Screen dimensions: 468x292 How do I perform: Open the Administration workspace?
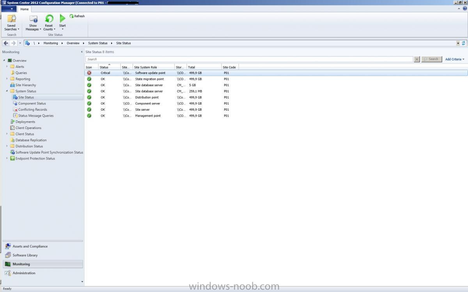coord(43,273)
